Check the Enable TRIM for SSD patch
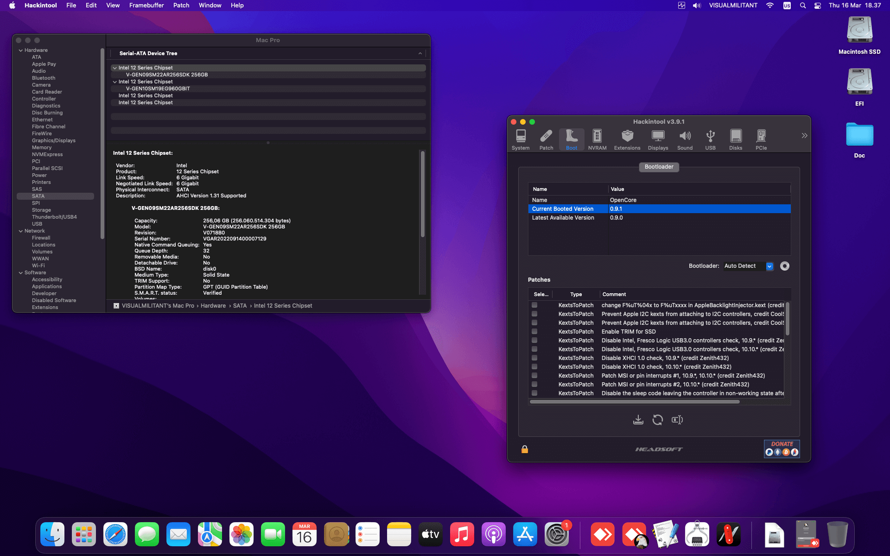Viewport: 890px width, 556px height. (x=534, y=332)
